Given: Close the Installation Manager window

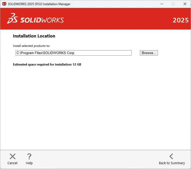Looking at the screenshot, I should pyautogui.click(x=185, y=4).
